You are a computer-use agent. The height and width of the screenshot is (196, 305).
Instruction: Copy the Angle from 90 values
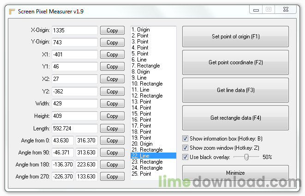point(112,153)
